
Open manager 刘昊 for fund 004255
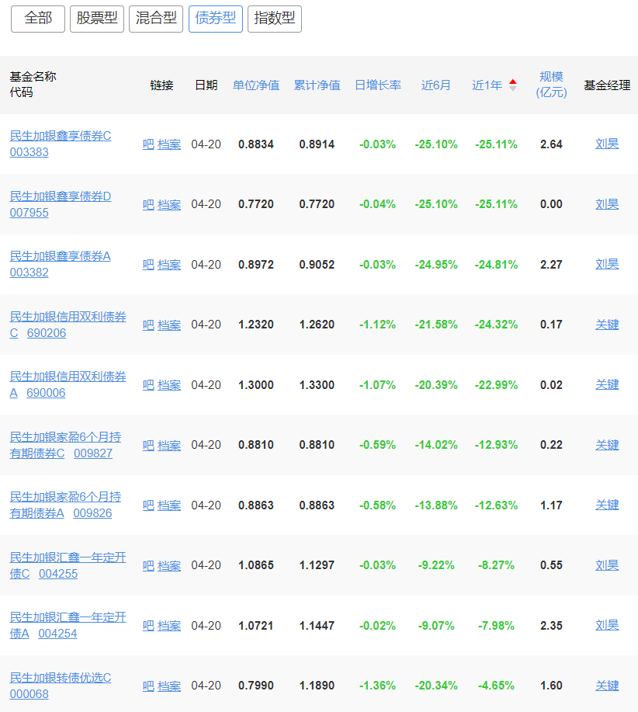click(607, 565)
